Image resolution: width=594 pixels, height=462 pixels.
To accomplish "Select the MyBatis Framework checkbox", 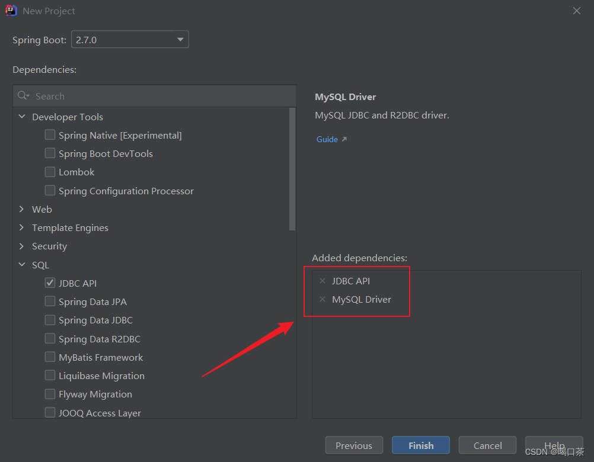I will click(x=50, y=357).
